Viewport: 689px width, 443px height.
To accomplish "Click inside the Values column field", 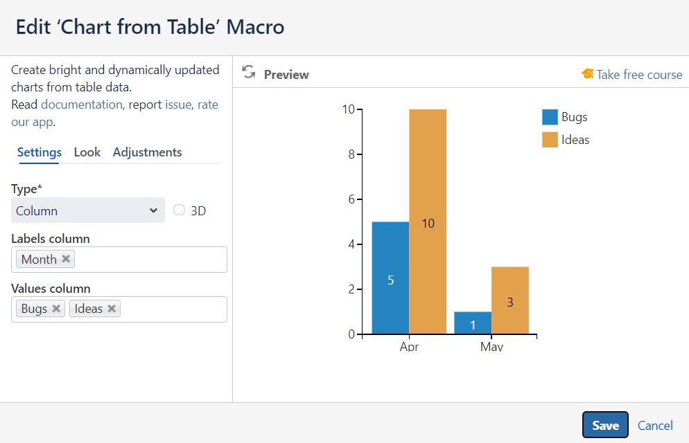I will [173, 309].
